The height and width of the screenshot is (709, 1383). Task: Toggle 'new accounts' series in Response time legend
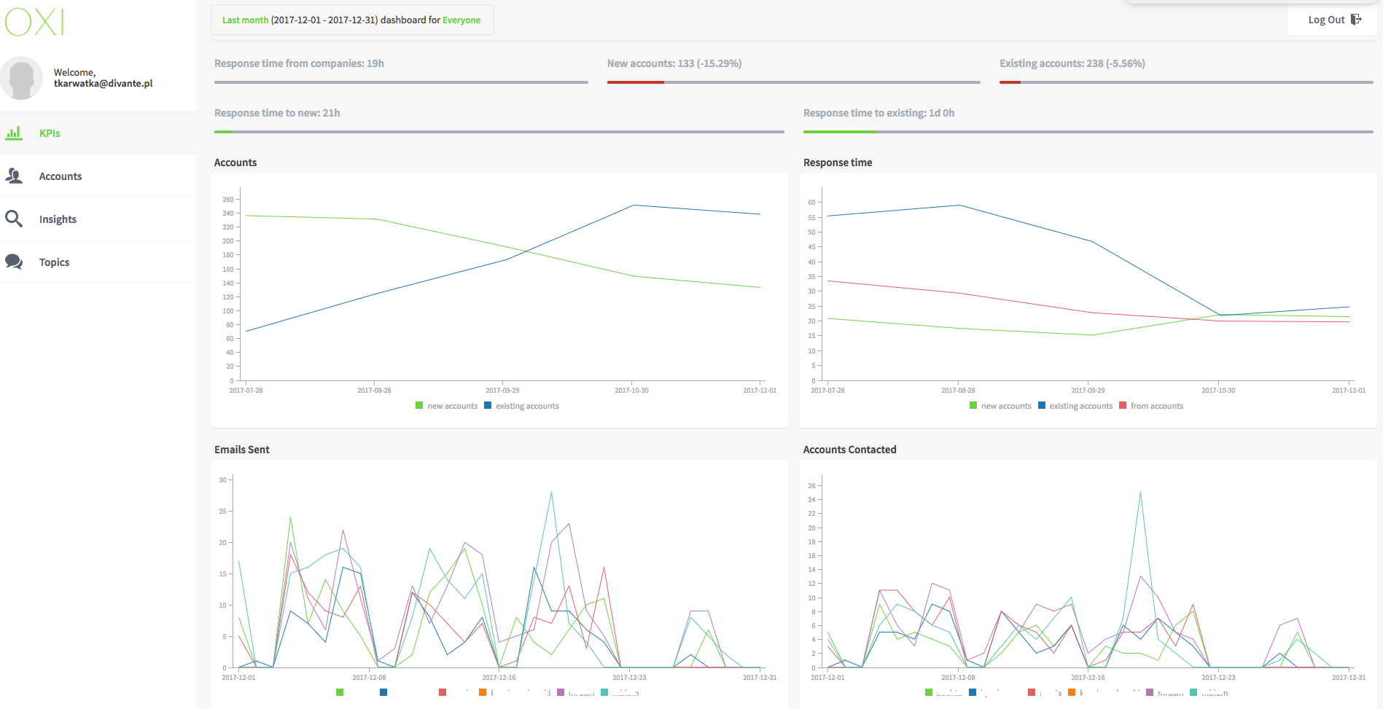1000,406
